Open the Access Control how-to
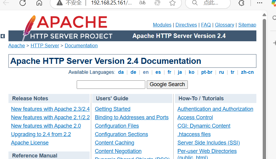 pos(195,117)
